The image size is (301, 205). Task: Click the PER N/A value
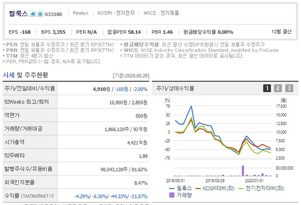pos(86,32)
